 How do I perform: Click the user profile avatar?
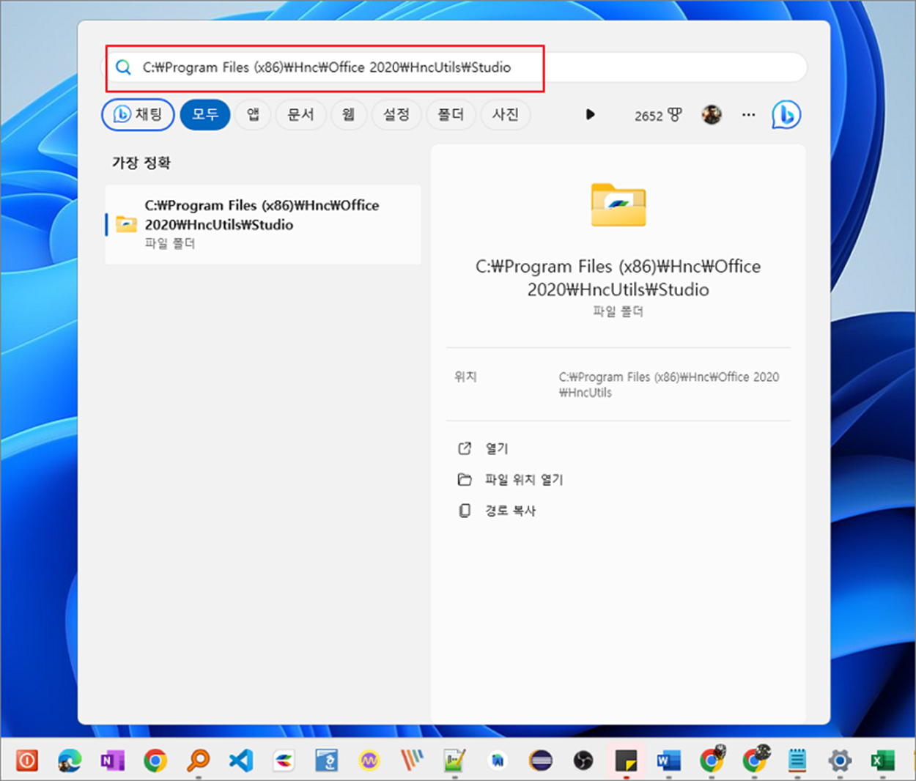(x=712, y=114)
